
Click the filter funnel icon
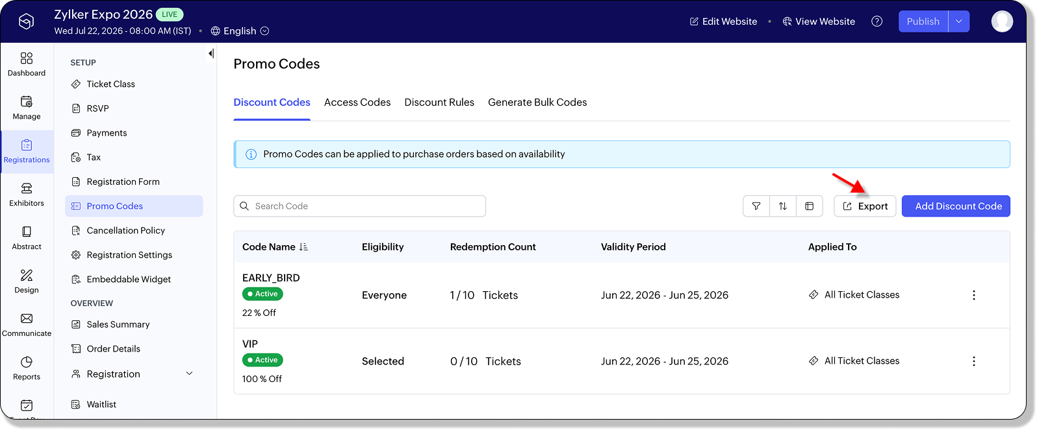[x=756, y=206]
